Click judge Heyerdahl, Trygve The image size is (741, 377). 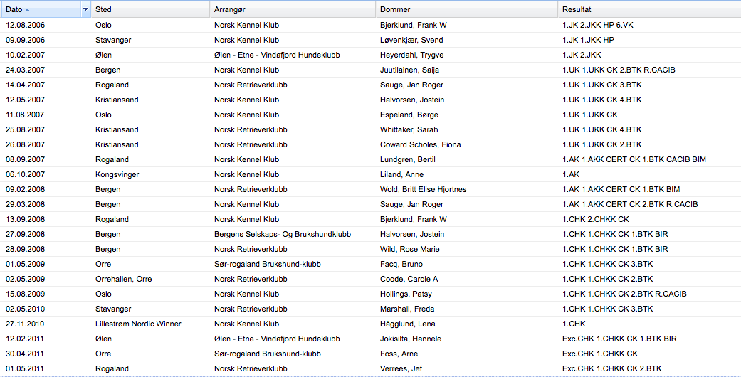click(x=411, y=55)
